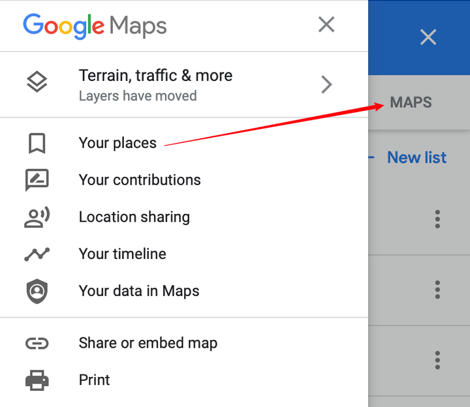Switch to the MAPS tab
Image resolution: width=470 pixels, height=407 pixels.
coord(411,102)
